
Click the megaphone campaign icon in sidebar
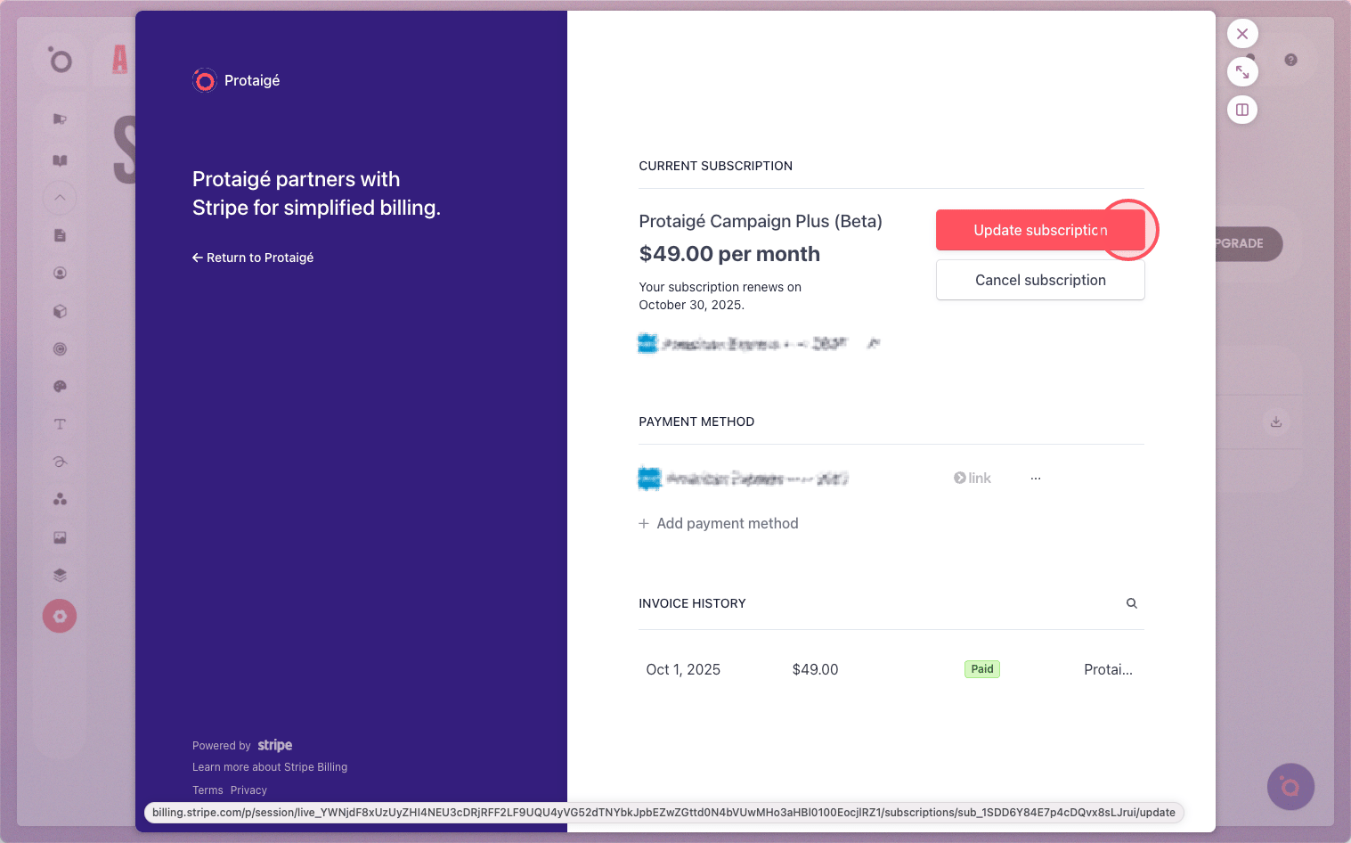(60, 119)
